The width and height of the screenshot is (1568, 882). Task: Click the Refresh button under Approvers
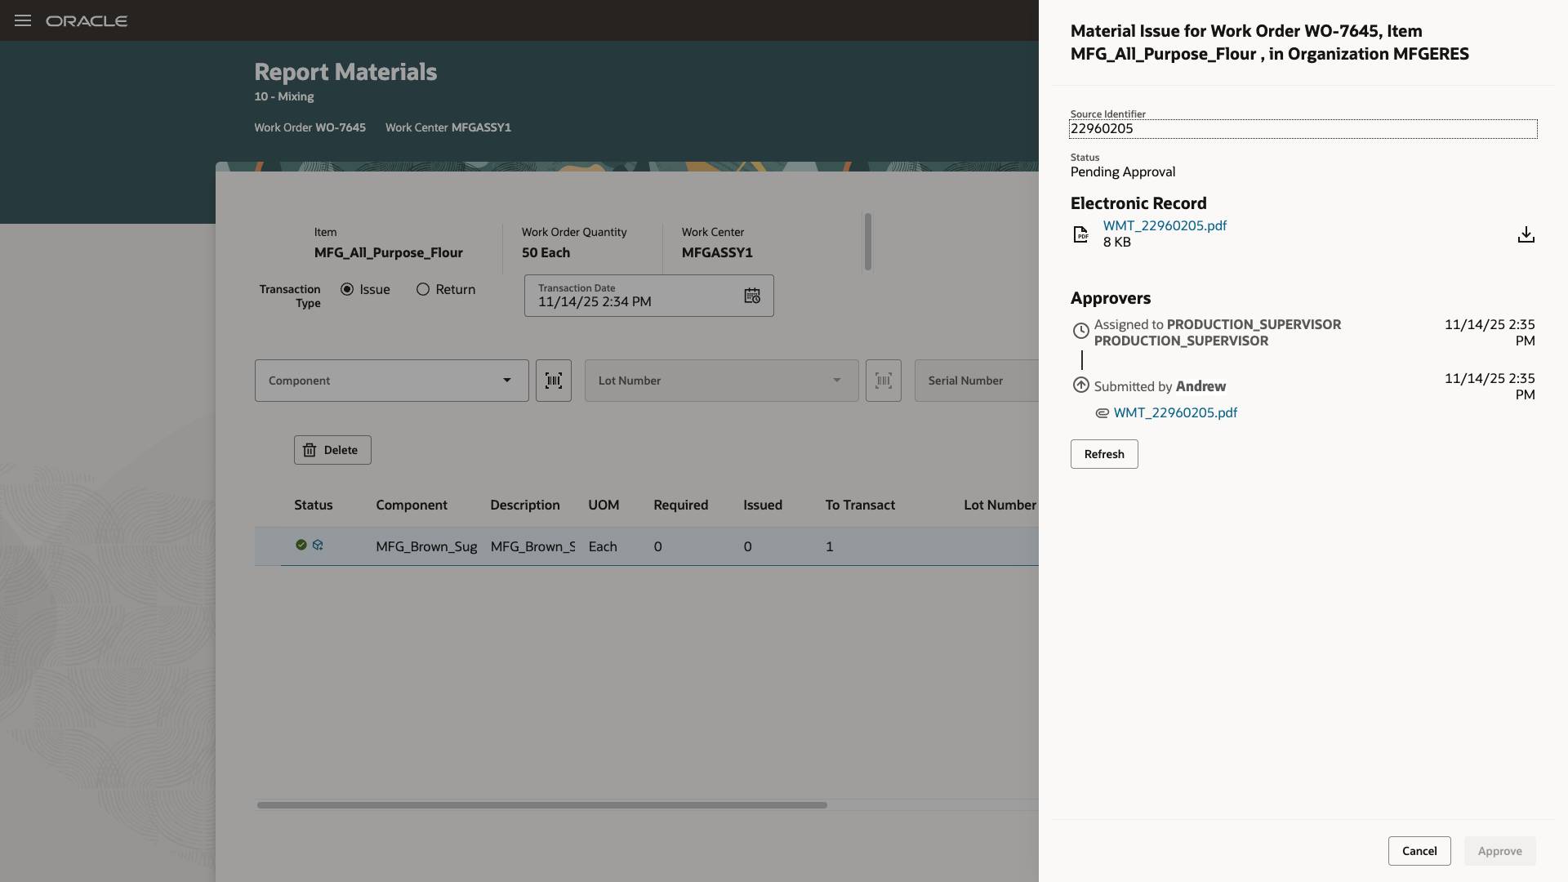1103,453
